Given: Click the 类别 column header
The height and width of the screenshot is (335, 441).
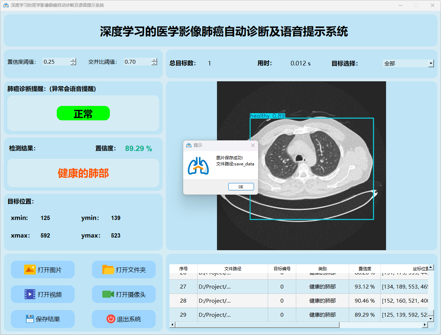Looking at the screenshot, I should 322,268.
